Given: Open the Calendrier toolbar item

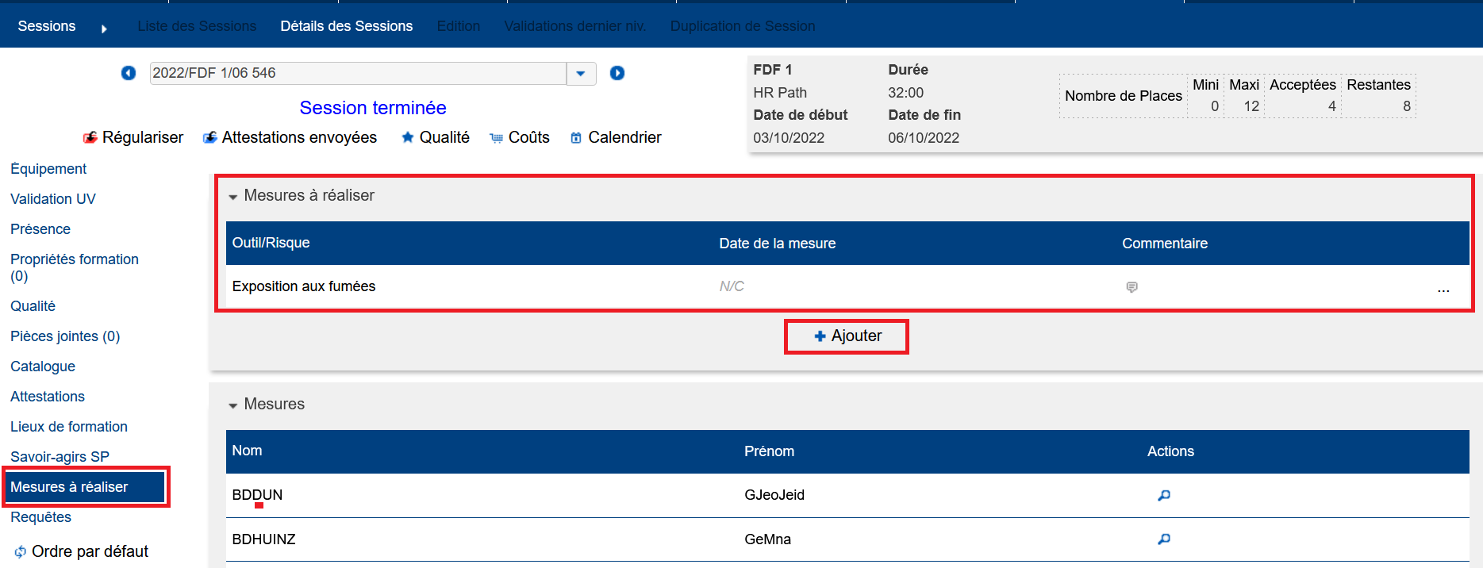Looking at the screenshot, I should coord(616,137).
